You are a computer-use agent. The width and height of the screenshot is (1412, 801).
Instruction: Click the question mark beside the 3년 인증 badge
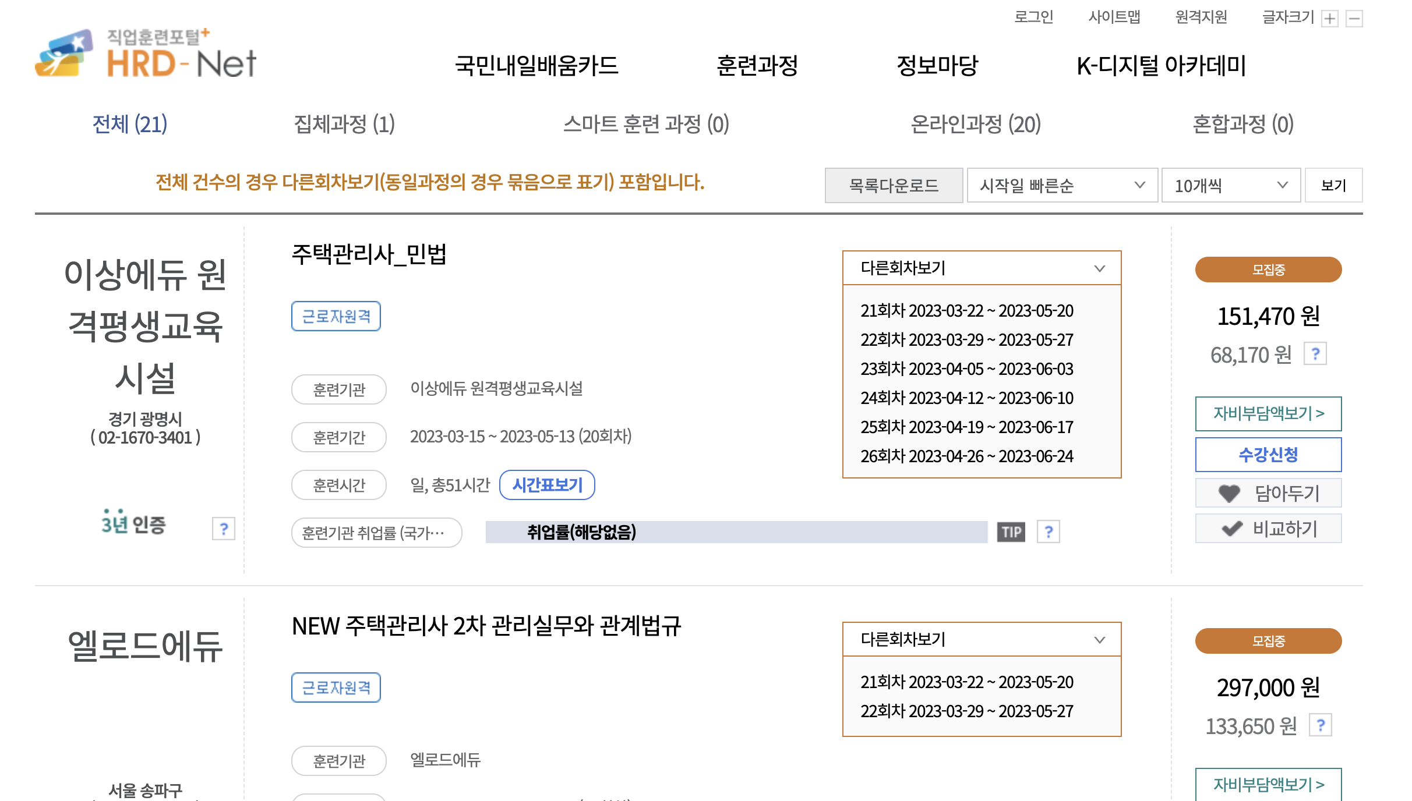[x=223, y=529]
